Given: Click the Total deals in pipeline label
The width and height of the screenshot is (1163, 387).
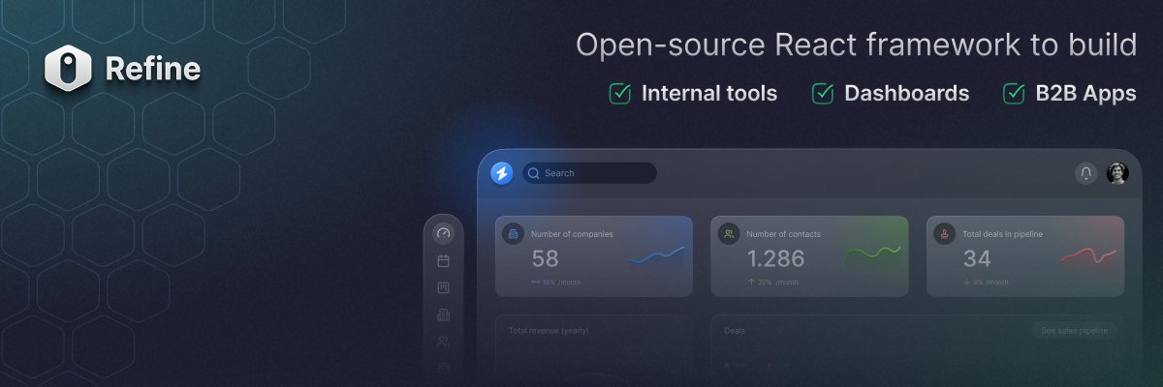Looking at the screenshot, I should coord(1003,234).
